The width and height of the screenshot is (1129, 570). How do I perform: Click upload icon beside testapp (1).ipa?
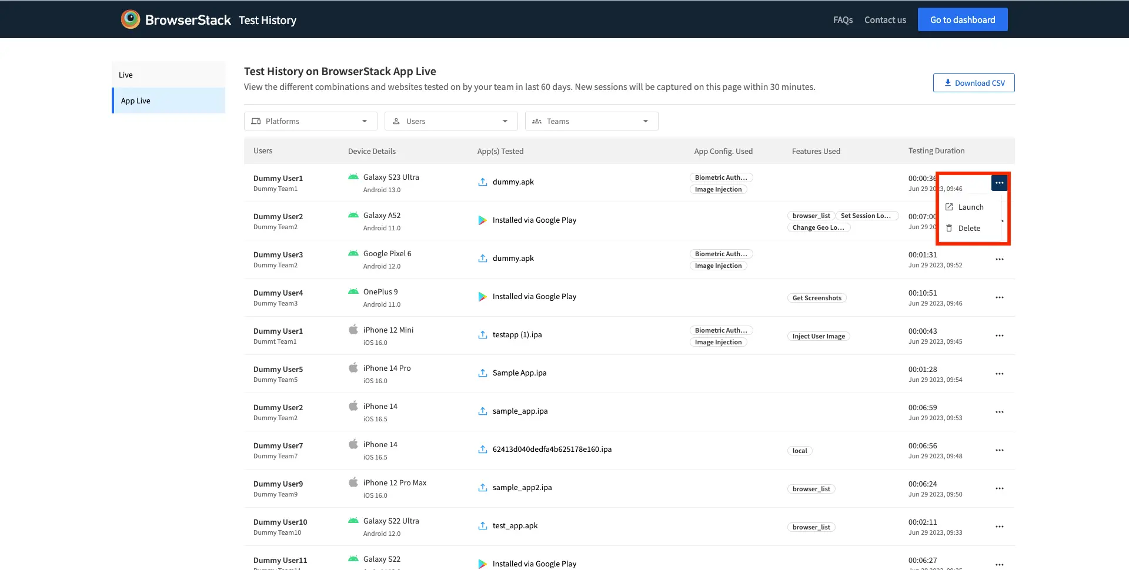[x=482, y=335]
